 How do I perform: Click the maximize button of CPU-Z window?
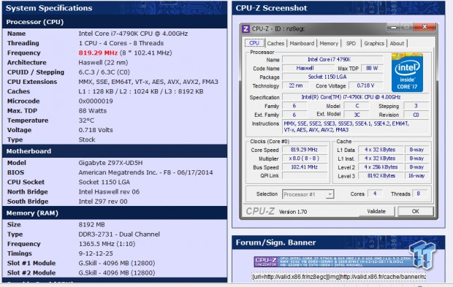[407, 27]
